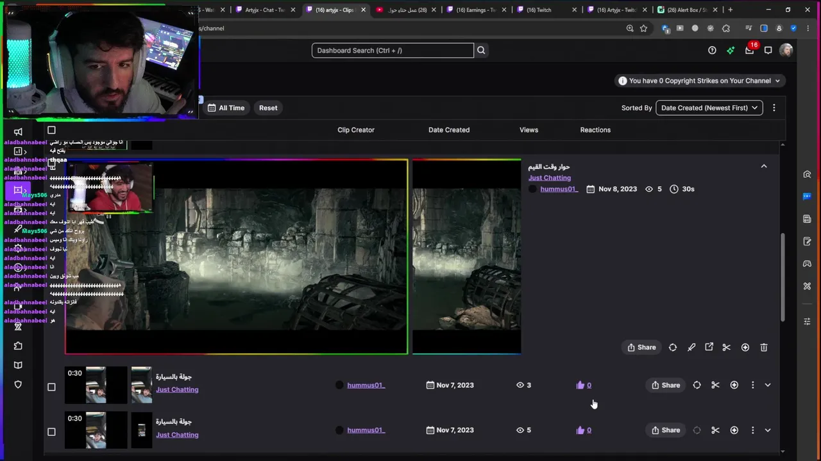Bookmark page with the star icon in address bar
Viewport: 821px width, 461px height.
pos(643,28)
